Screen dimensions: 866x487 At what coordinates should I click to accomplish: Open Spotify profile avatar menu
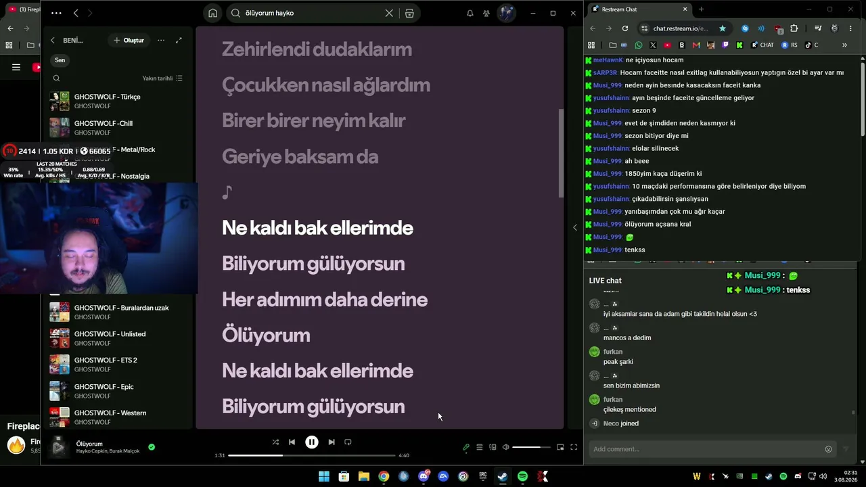(506, 13)
